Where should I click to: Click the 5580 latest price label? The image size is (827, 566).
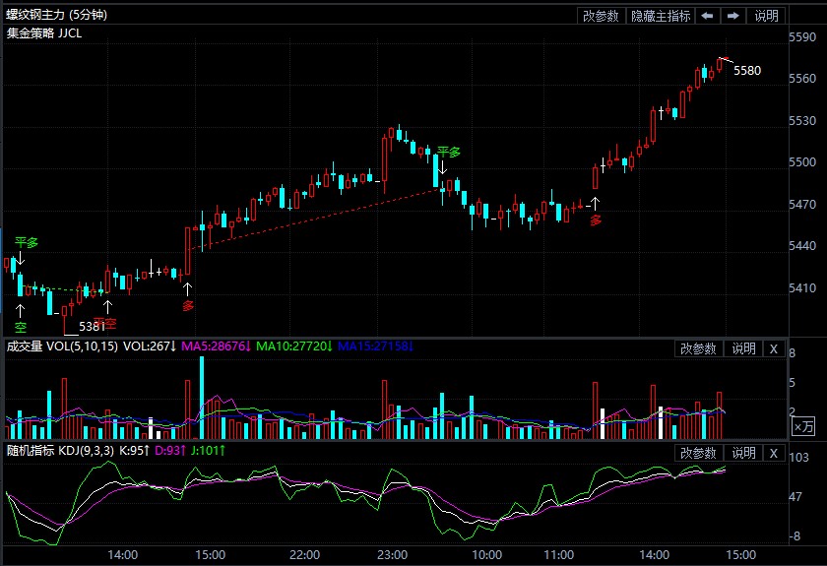[747, 71]
